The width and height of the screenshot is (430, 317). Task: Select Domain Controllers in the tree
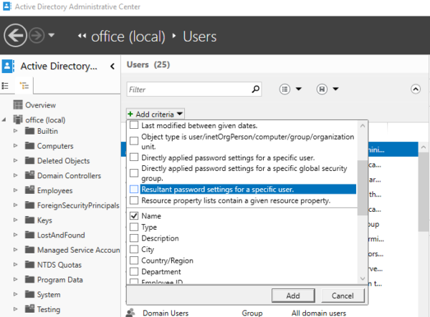point(69,175)
